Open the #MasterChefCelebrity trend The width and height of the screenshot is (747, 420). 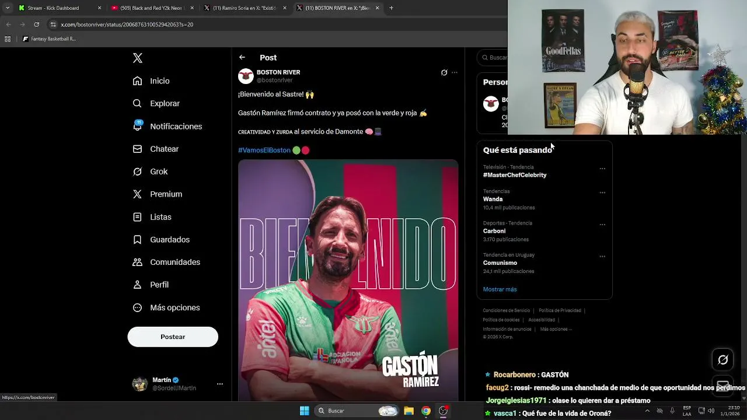tap(515, 175)
